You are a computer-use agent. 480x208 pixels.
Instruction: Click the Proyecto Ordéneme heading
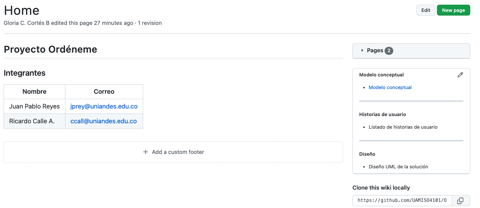click(51, 49)
